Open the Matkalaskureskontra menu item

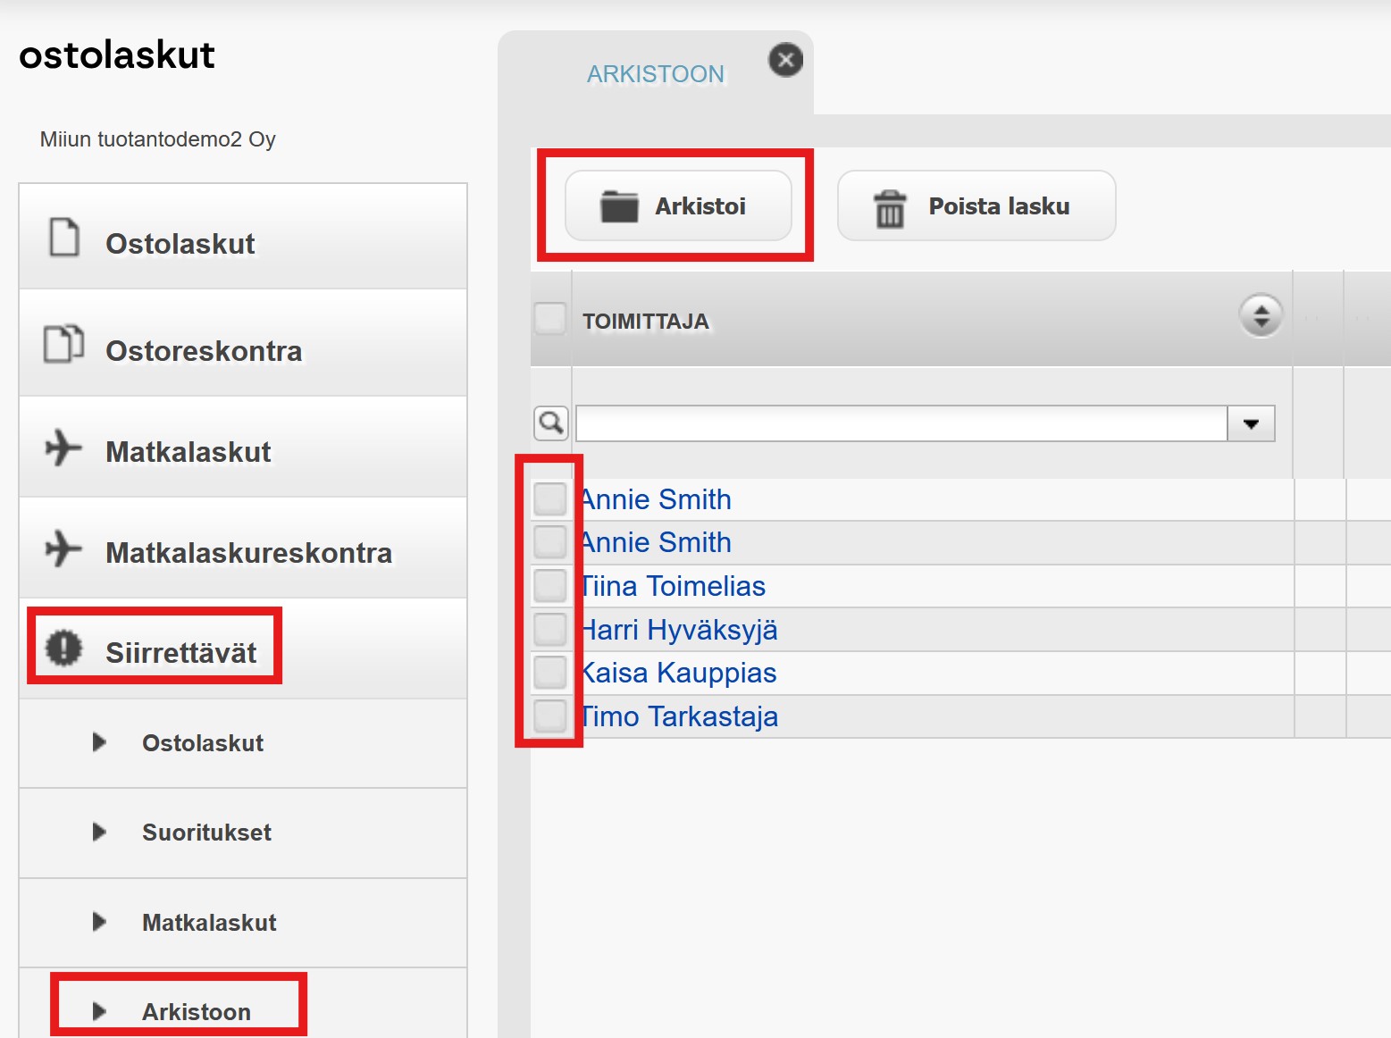coord(243,548)
